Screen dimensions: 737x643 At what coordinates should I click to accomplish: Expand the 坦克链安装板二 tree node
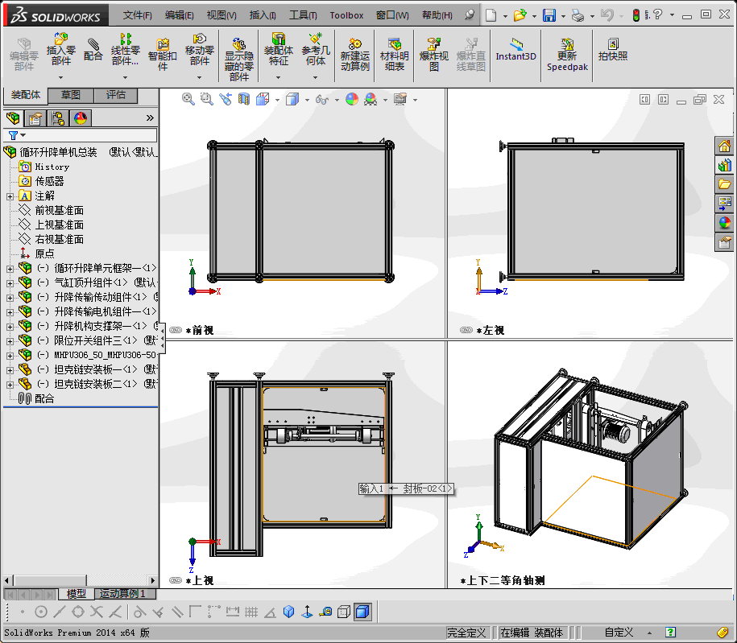[10, 385]
